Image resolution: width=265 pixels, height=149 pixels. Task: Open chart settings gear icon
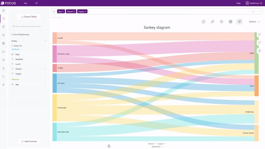tap(221, 22)
